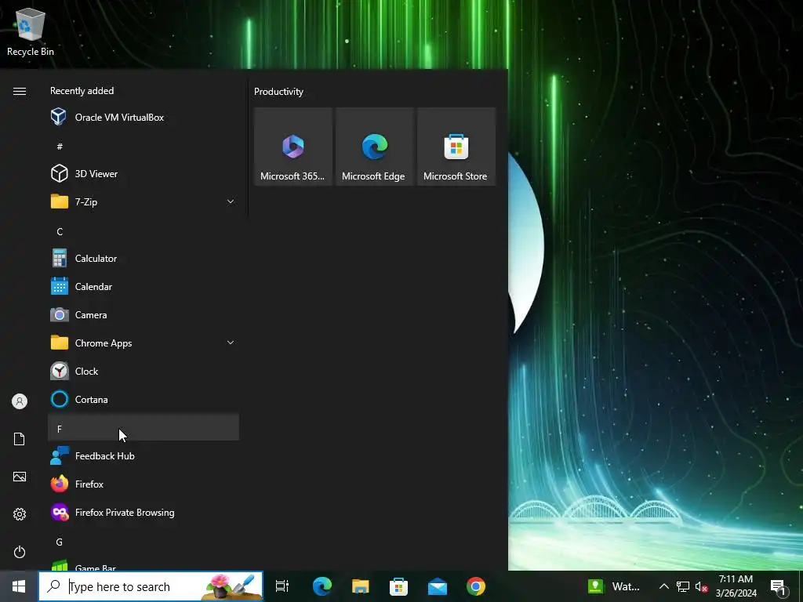Screen dimensions: 803x602
Task: Expand the 7-Zip folder chevron
Action: coord(231,201)
